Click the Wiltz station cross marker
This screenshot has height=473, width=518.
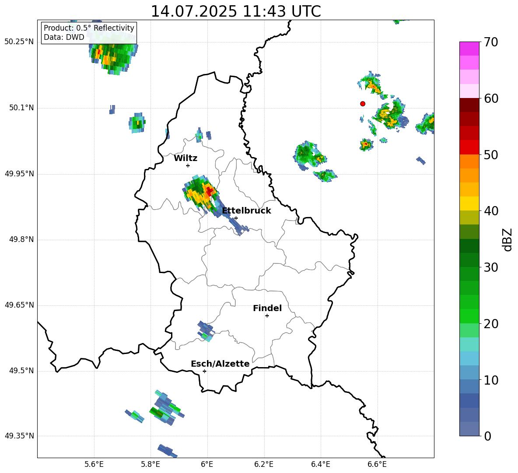pyautogui.click(x=188, y=165)
